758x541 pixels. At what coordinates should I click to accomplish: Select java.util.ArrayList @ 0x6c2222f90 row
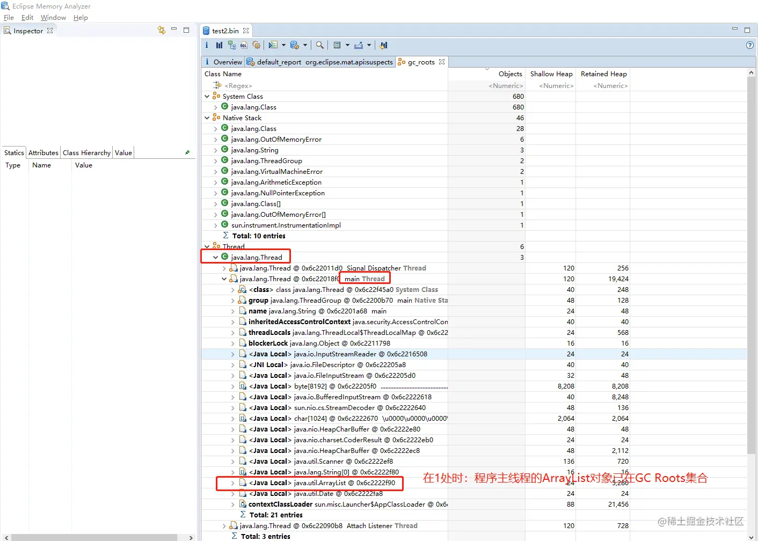tap(474, 483)
